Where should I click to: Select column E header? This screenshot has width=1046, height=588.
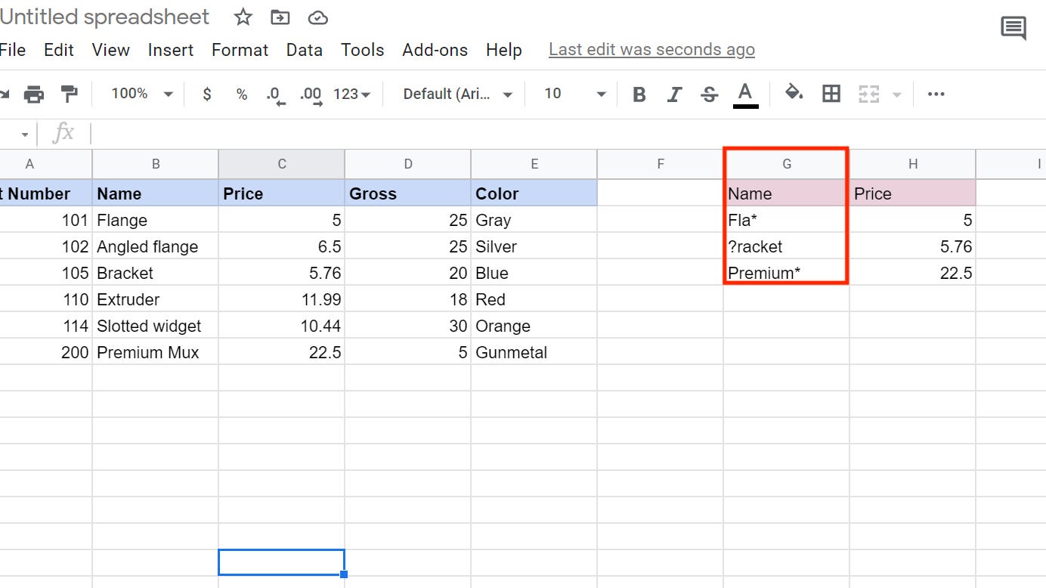(x=534, y=164)
